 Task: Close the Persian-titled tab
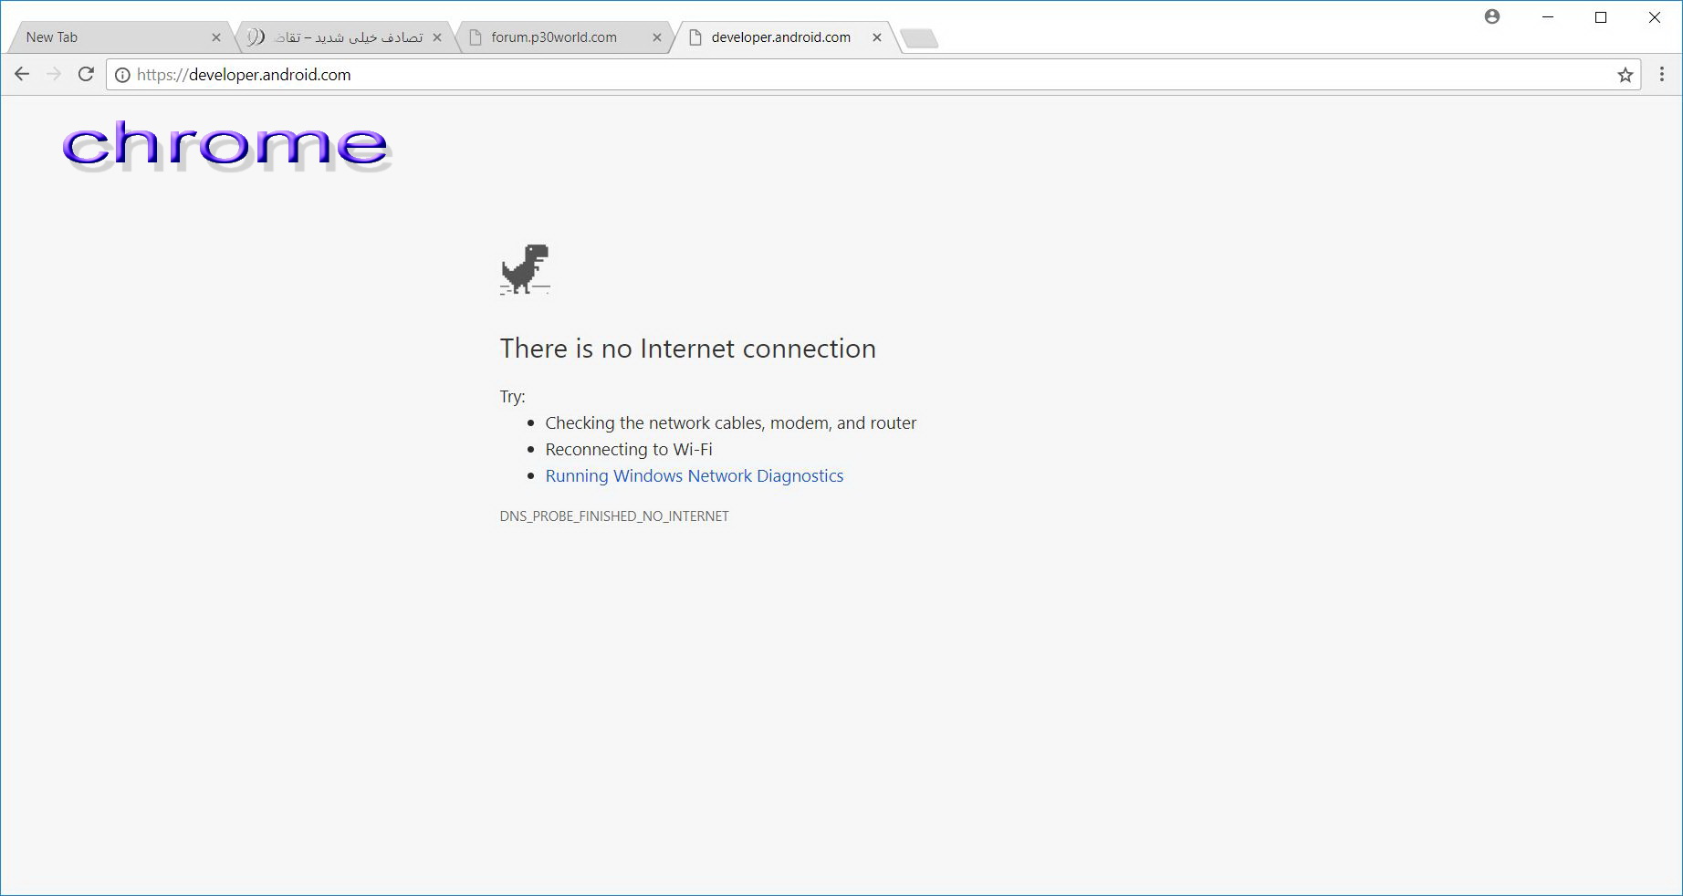point(437,37)
